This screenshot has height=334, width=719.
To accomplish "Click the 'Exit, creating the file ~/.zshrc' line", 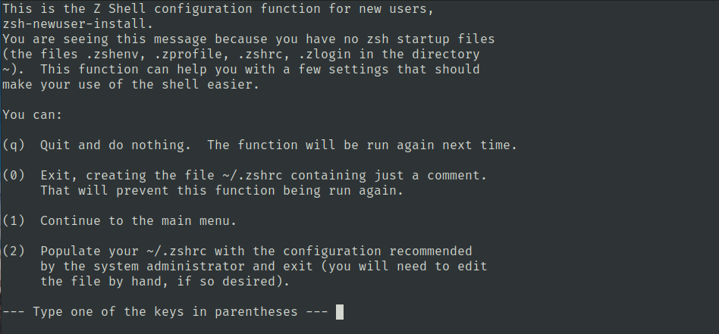I will click(x=264, y=176).
